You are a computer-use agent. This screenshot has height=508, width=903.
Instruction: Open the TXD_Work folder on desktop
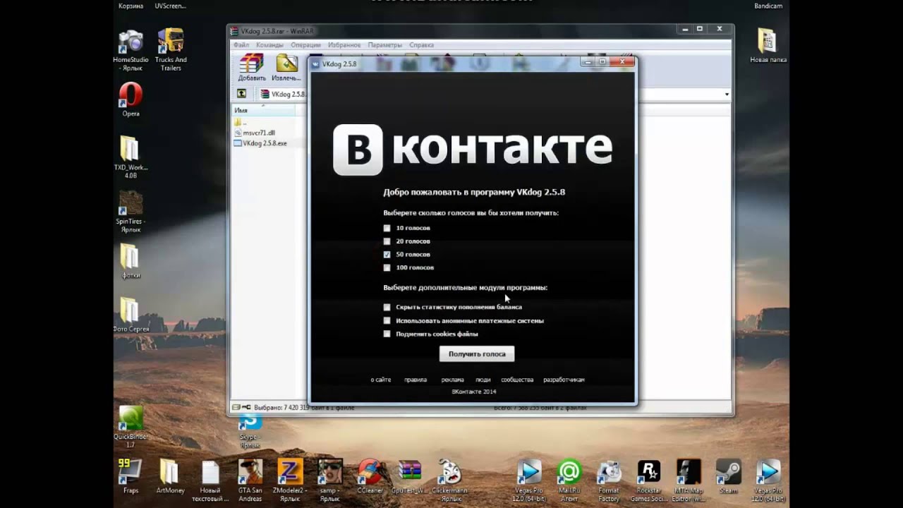[131, 156]
